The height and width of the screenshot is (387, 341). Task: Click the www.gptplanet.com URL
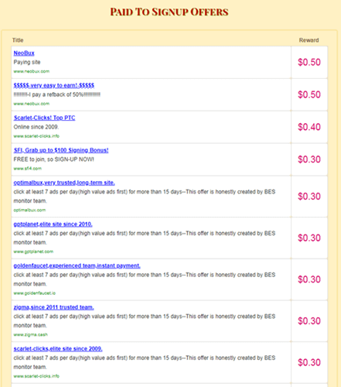pyautogui.click(x=33, y=252)
